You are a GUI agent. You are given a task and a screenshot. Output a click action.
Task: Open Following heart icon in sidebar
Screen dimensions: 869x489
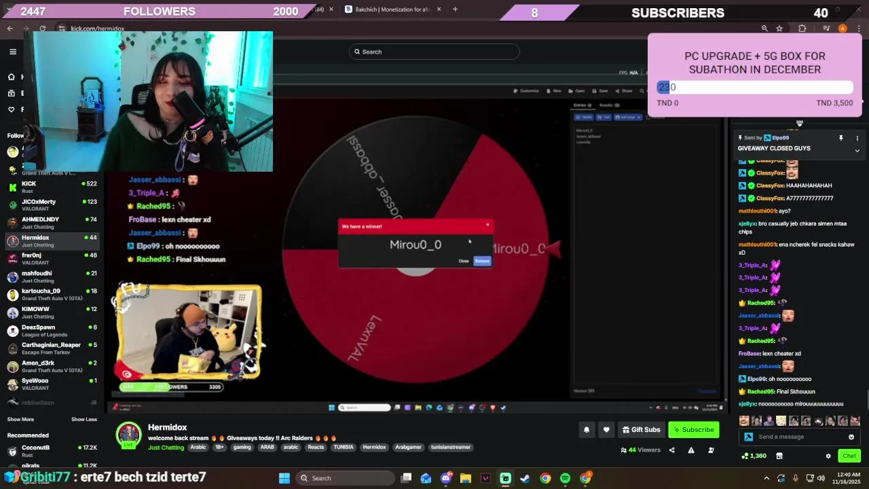11,109
